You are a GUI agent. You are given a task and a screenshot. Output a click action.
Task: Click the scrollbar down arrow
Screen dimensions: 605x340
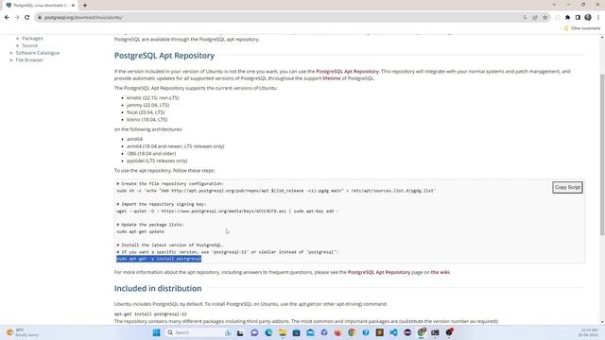[x=602, y=322]
